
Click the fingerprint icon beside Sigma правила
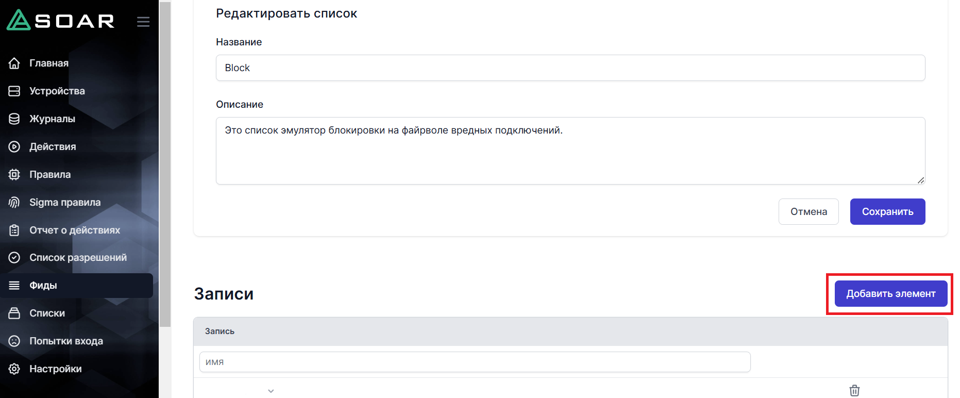point(14,203)
